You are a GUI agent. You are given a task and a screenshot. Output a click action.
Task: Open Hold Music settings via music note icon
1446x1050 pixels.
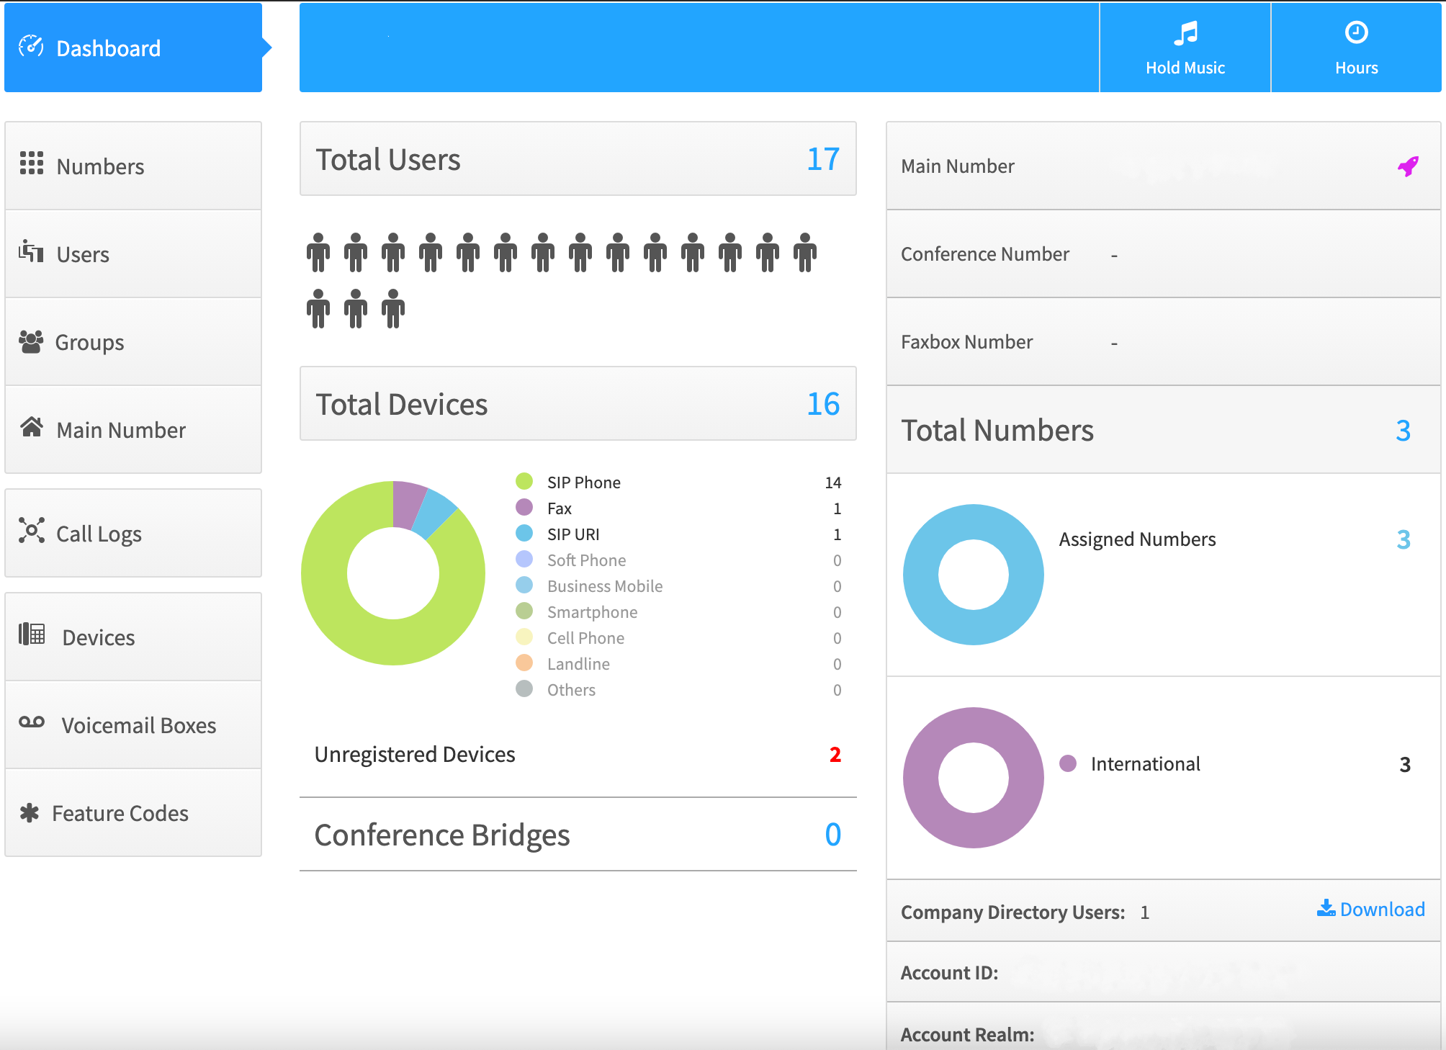click(x=1185, y=33)
